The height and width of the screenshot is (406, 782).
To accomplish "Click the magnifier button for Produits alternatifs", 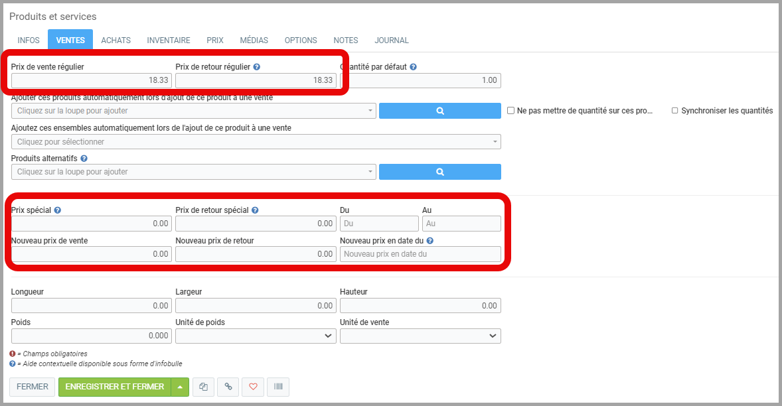I will (439, 172).
